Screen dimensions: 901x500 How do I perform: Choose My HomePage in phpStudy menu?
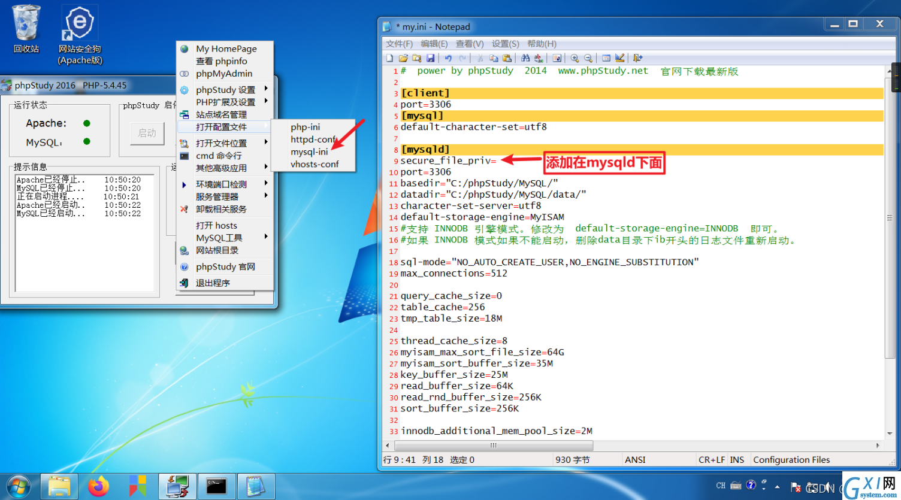225,49
